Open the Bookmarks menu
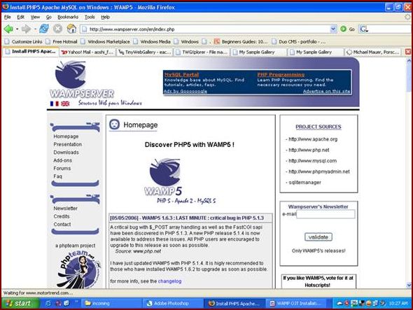 68,17
